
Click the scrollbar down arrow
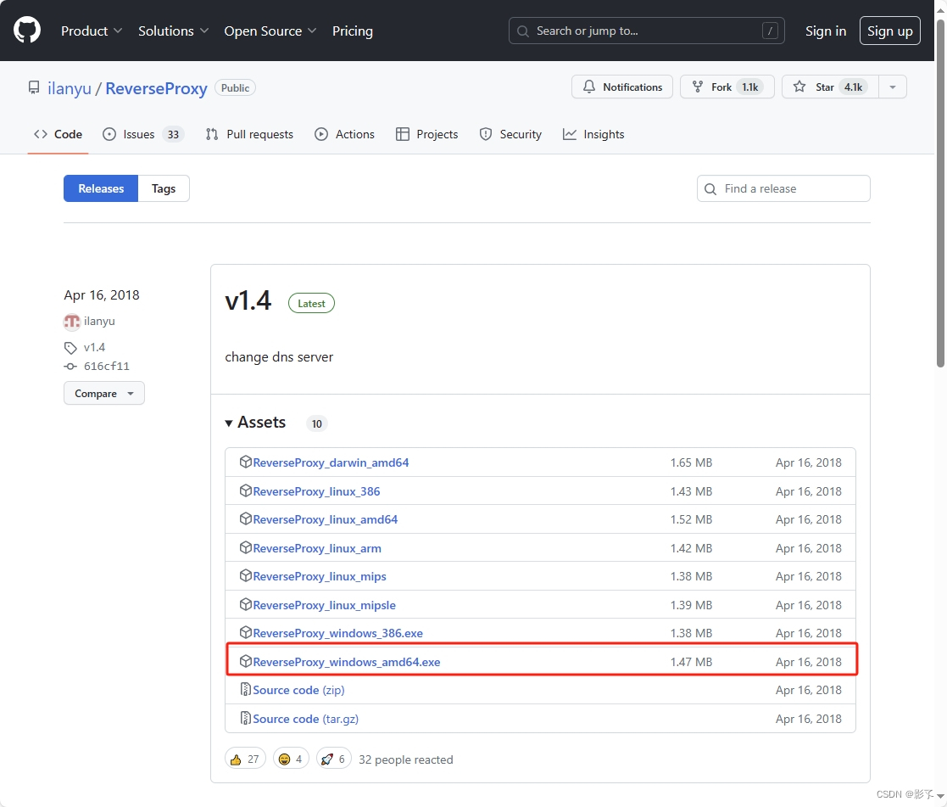tap(940, 797)
